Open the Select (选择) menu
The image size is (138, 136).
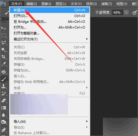(91, 4)
